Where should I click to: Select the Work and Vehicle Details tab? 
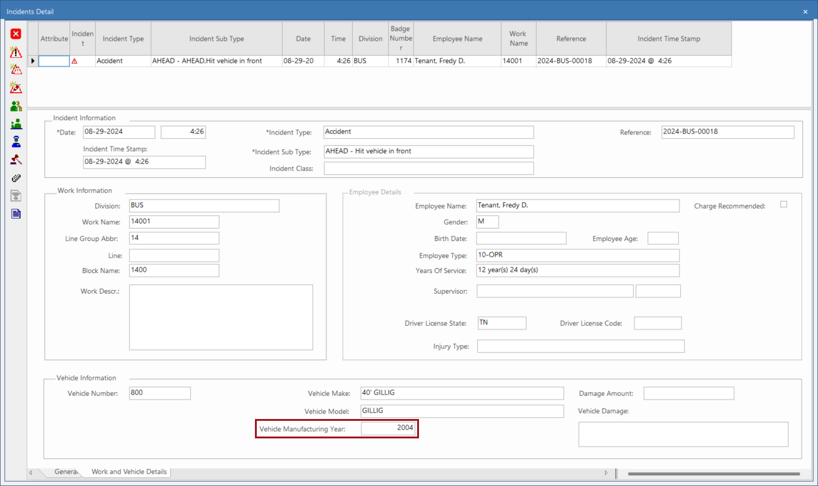129,472
